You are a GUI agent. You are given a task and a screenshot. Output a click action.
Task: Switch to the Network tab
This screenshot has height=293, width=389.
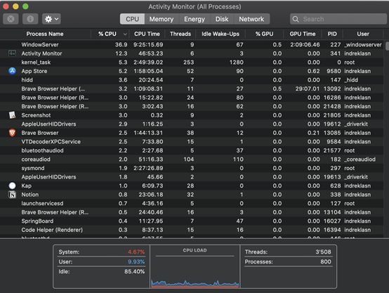click(251, 19)
